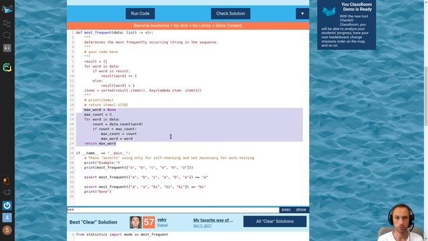Open the PyCharm plugin icon
428x241 pixels.
coord(7,67)
